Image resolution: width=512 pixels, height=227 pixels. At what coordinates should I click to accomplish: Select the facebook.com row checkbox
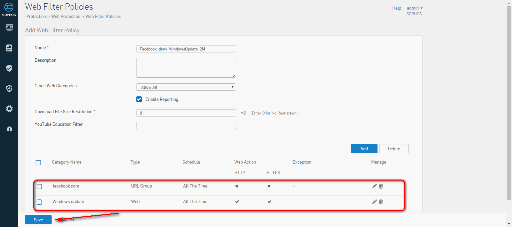click(39, 187)
